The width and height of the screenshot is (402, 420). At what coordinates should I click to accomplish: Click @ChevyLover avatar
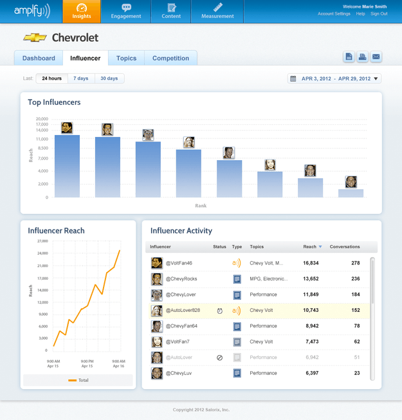click(157, 295)
